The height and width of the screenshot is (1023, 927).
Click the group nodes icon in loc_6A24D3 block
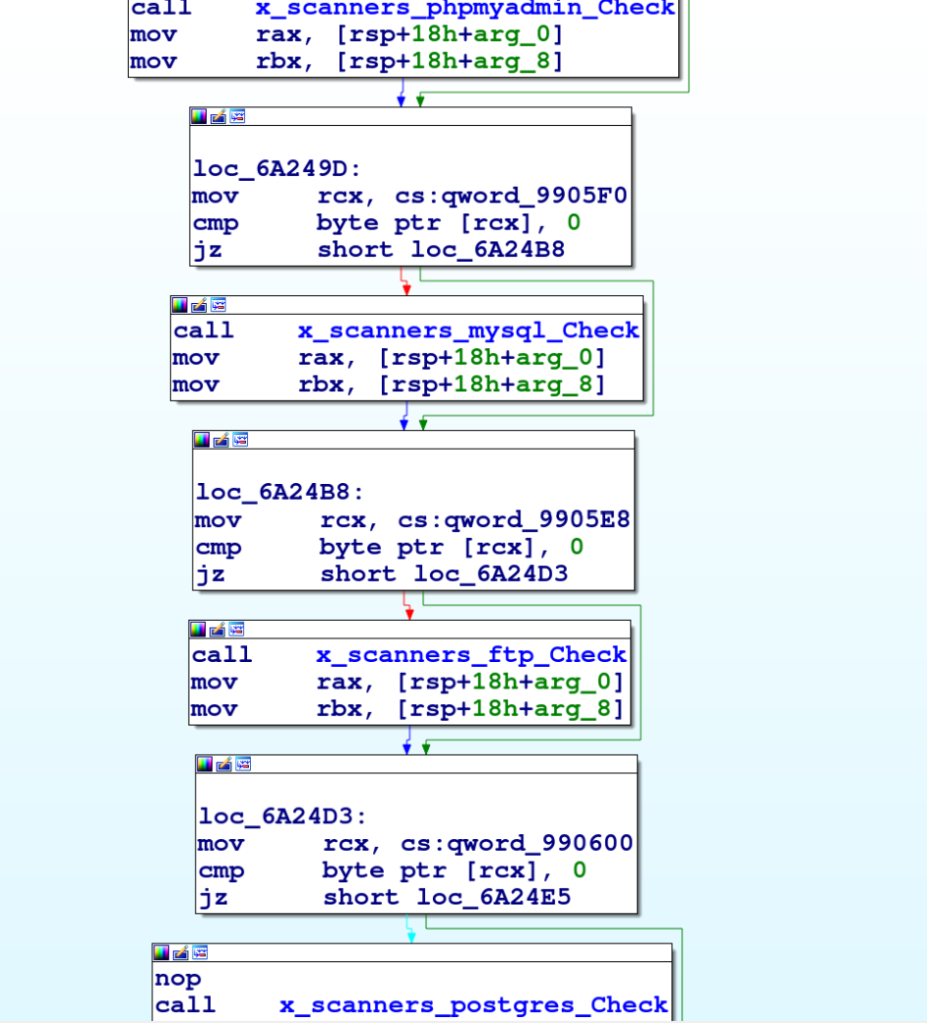pos(242,764)
